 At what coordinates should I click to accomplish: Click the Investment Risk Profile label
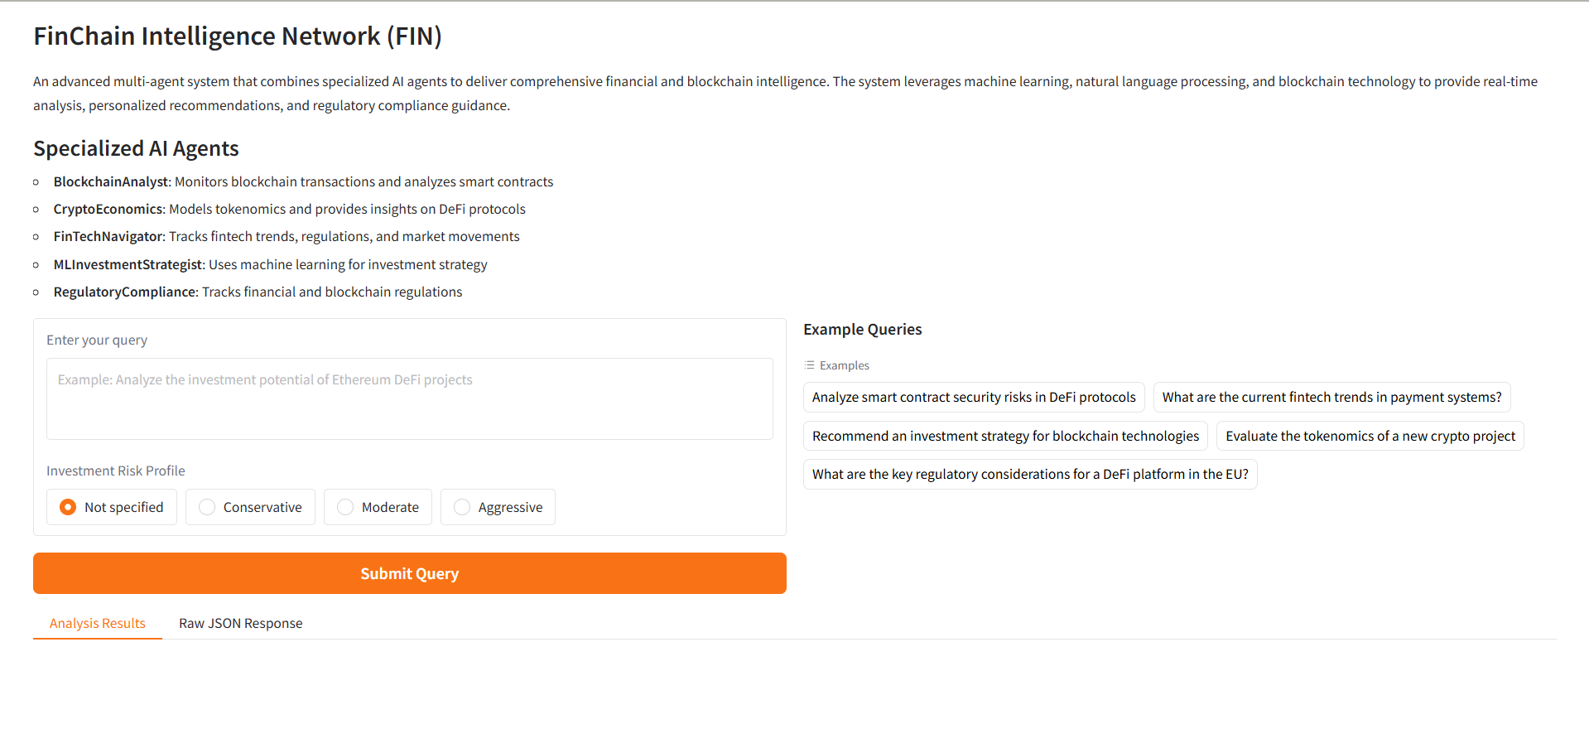(115, 471)
